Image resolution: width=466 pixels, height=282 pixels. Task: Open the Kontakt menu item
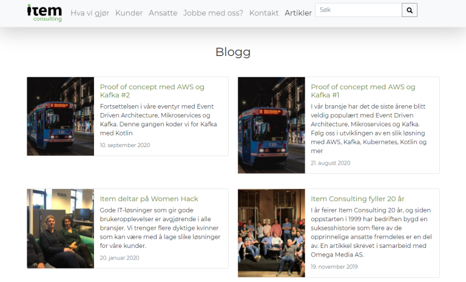click(x=264, y=13)
